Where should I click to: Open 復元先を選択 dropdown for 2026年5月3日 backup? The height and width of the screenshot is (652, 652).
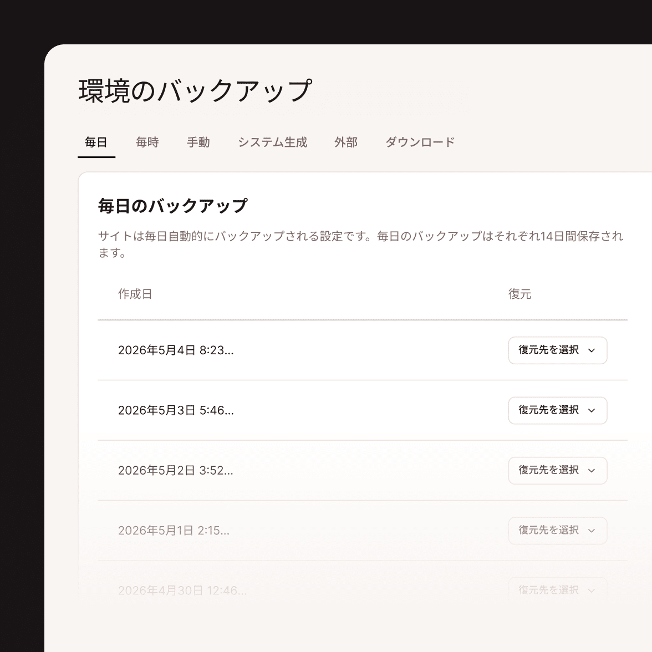click(558, 410)
